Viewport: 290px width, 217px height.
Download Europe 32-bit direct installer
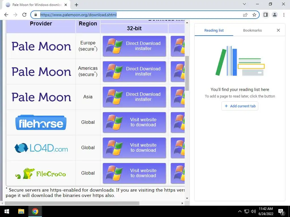134,46
